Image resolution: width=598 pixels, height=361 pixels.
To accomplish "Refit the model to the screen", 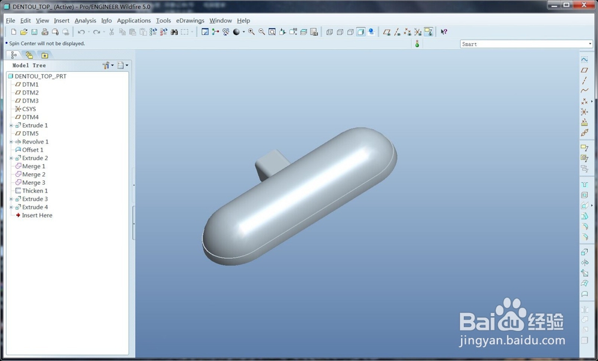I will (x=272, y=32).
